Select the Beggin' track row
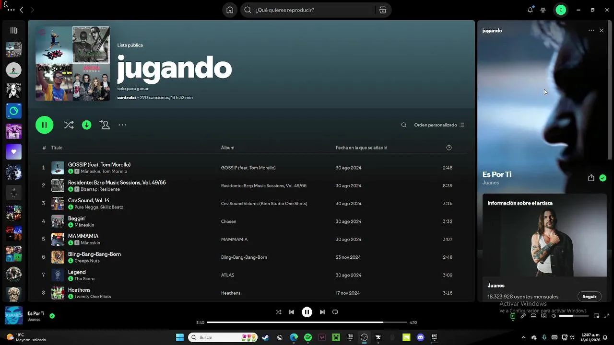 click(x=251, y=221)
